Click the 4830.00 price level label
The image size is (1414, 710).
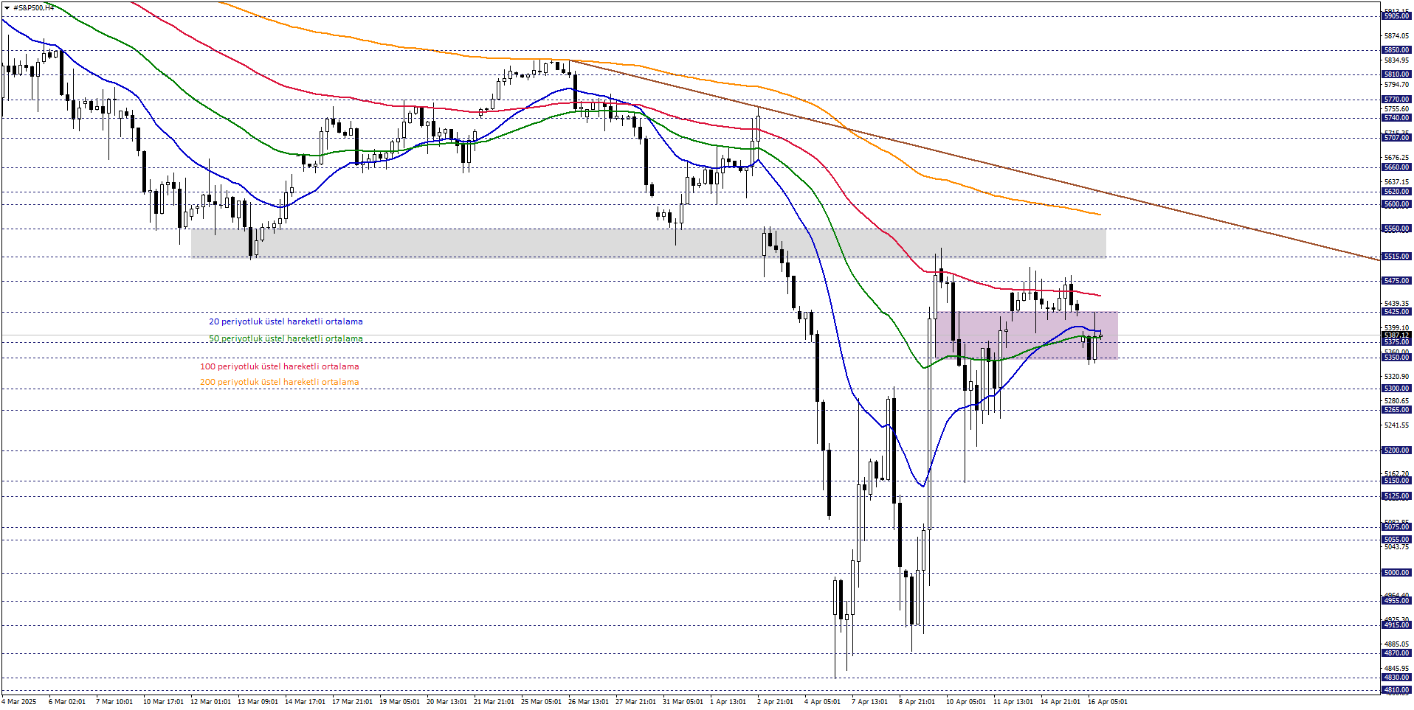[x=1396, y=678]
